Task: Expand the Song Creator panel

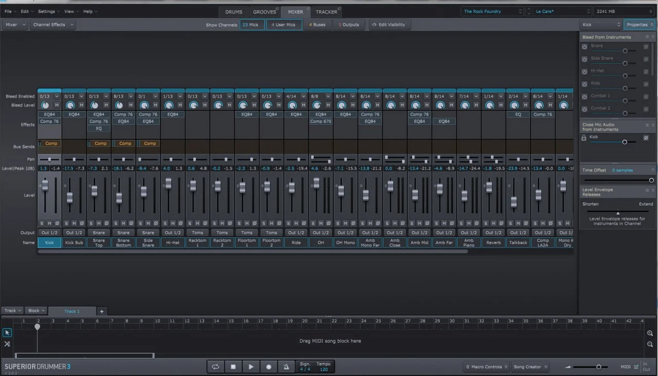Action: pos(531,367)
